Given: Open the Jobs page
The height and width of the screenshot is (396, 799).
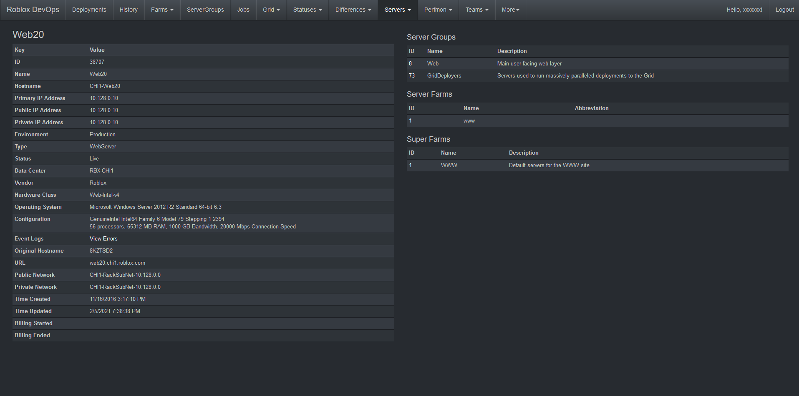Looking at the screenshot, I should [243, 10].
